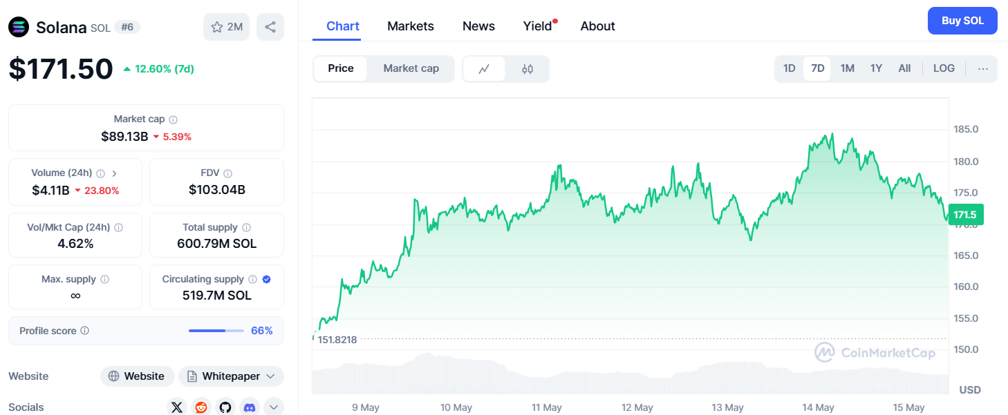Image resolution: width=1008 pixels, height=415 pixels.
Task: Switch to line chart view icon
Action: pyautogui.click(x=485, y=69)
